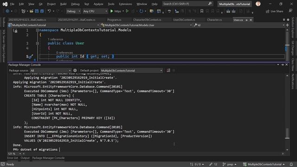The width and height of the screenshot is (297, 167).
Task: Open SQL Server Object Explorer side tab
Action: [x=4, y=46]
